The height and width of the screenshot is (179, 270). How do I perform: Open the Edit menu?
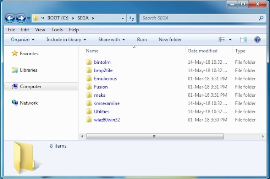point(25,30)
